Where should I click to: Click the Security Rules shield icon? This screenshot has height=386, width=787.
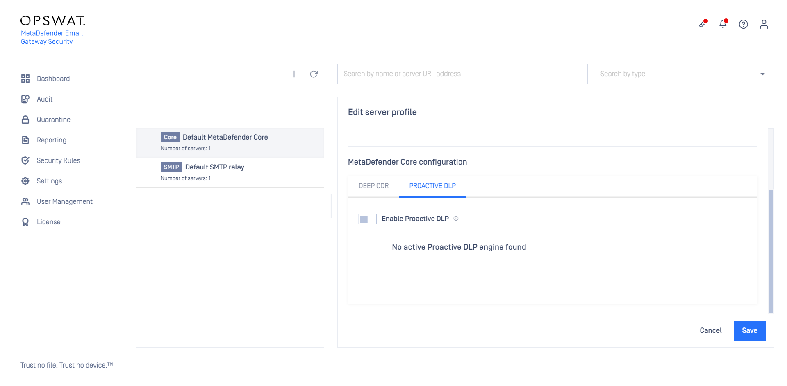25,160
